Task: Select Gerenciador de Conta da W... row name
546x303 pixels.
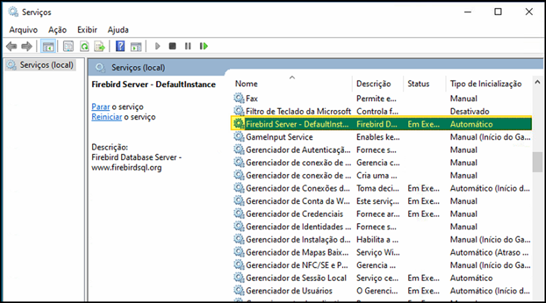Action: pos(298,201)
